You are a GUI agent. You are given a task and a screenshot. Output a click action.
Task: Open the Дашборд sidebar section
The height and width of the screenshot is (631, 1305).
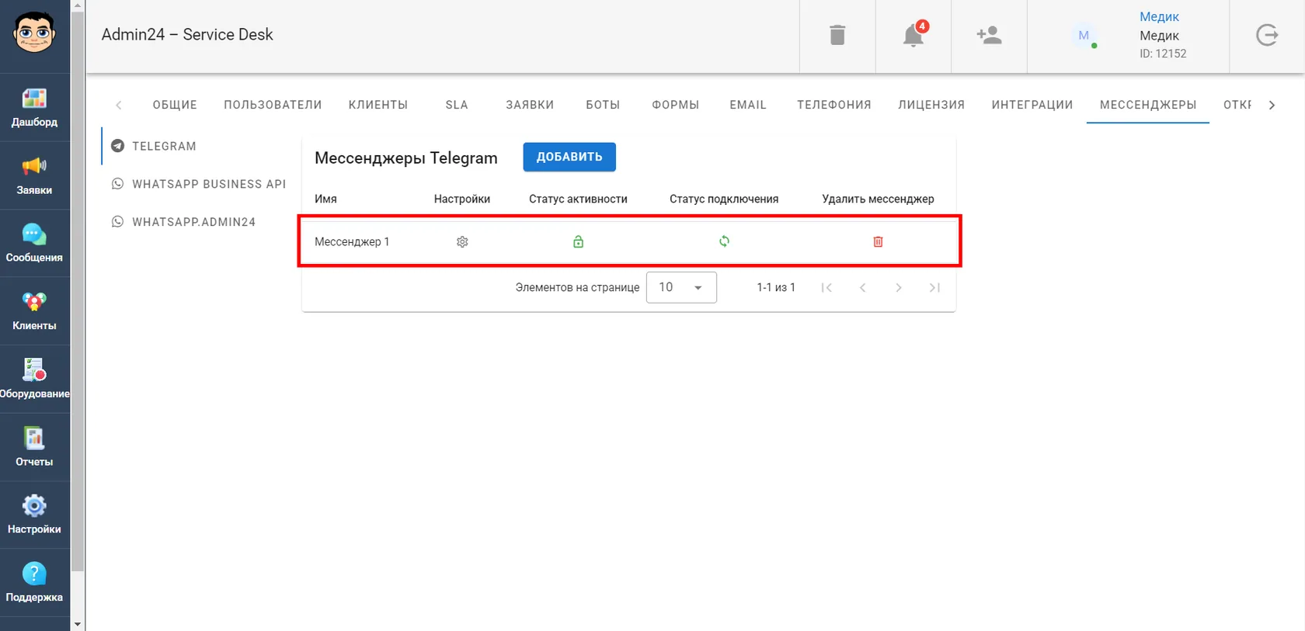click(34, 108)
